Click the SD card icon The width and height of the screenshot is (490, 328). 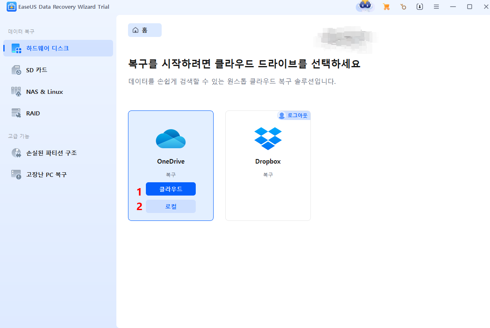click(x=16, y=70)
